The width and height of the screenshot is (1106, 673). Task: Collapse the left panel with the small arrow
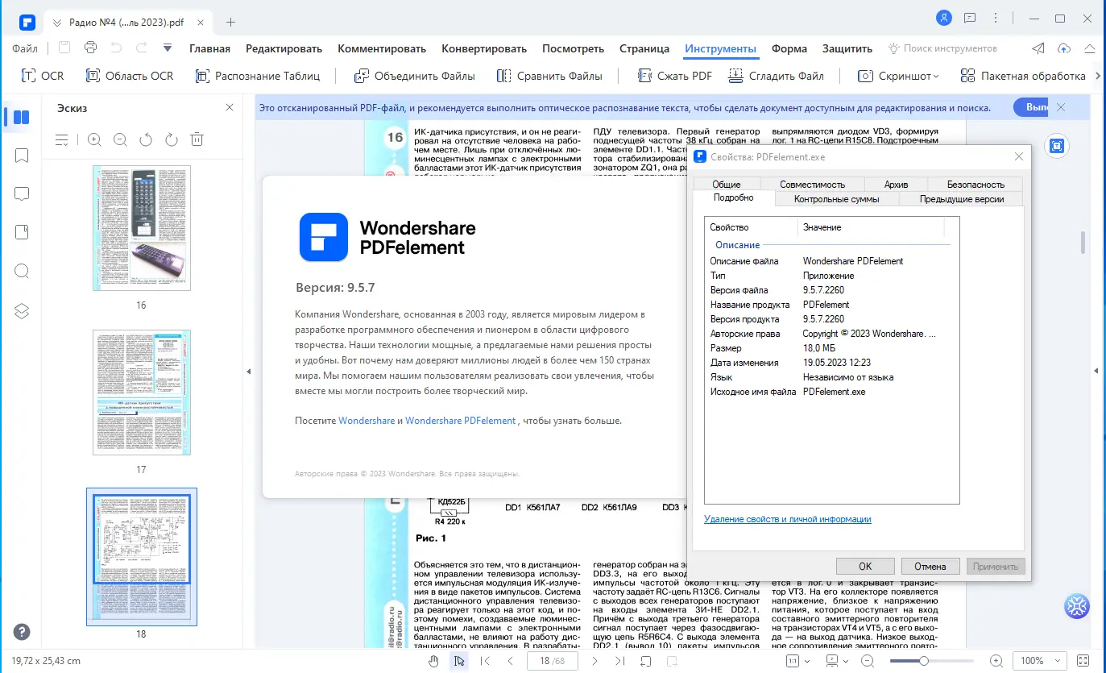click(248, 371)
